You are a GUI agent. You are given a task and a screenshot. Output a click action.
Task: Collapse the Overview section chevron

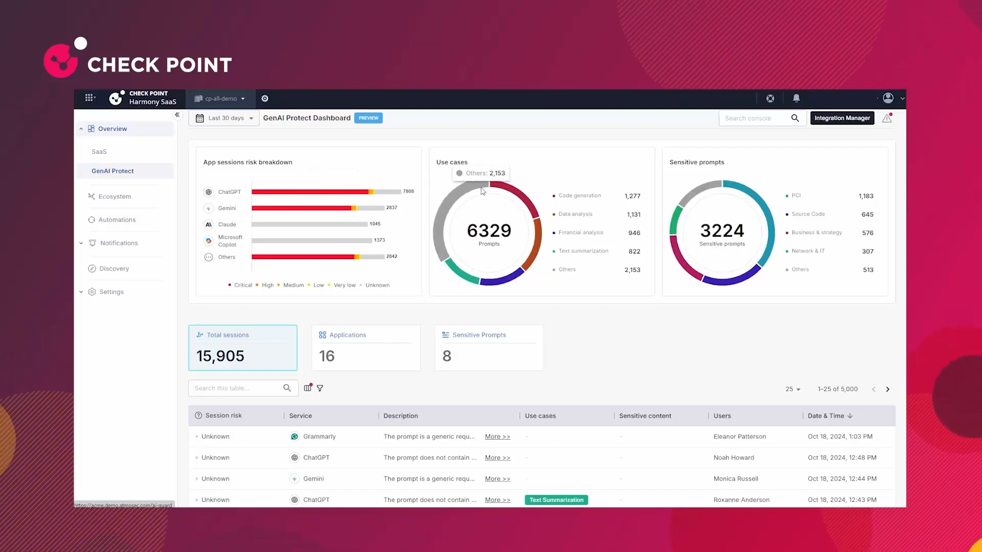[81, 129]
